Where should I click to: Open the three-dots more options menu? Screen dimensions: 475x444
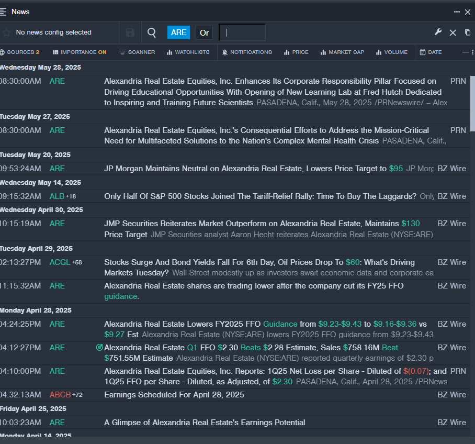[x=457, y=12]
